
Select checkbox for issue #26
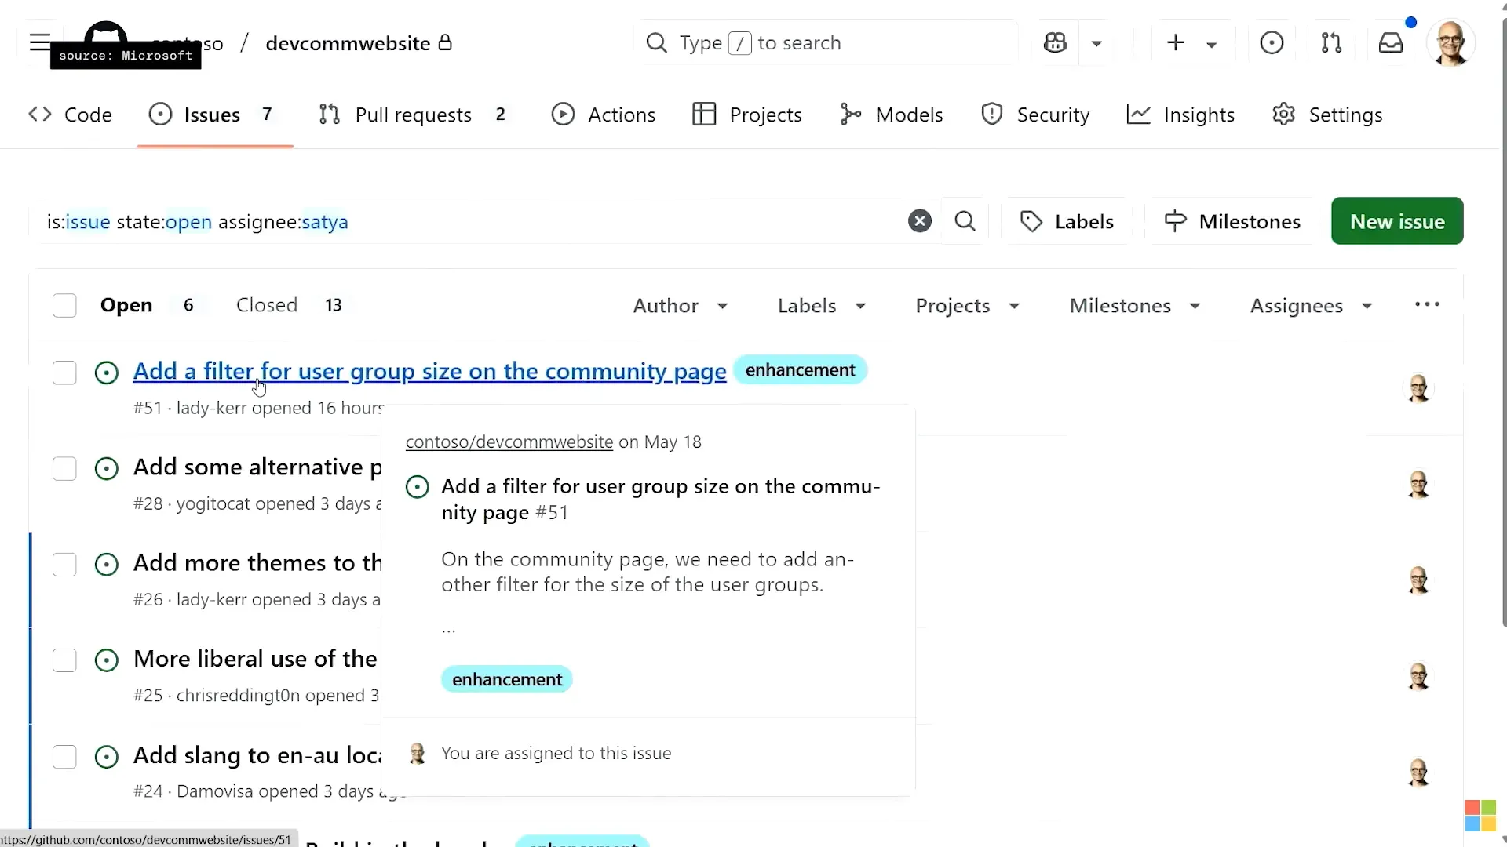[x=64, y=565]
